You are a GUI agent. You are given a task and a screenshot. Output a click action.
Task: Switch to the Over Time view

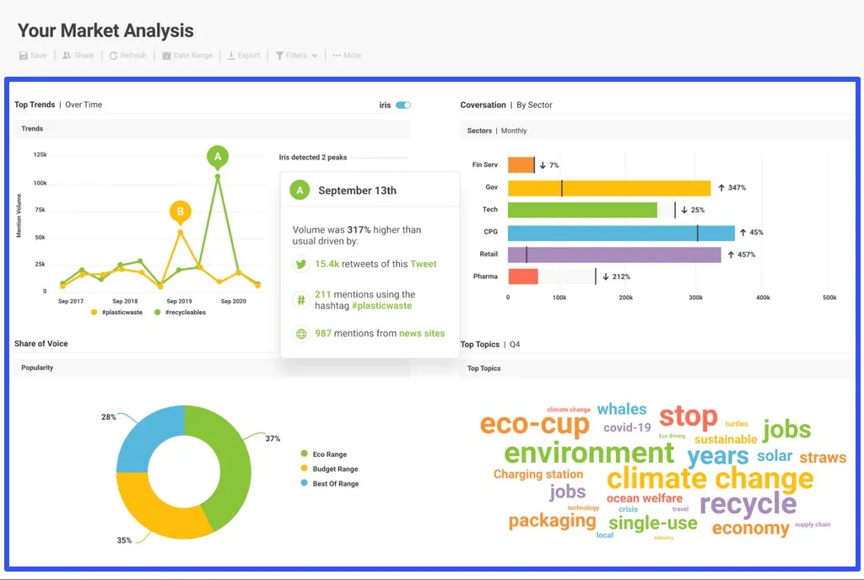point(84,105)
